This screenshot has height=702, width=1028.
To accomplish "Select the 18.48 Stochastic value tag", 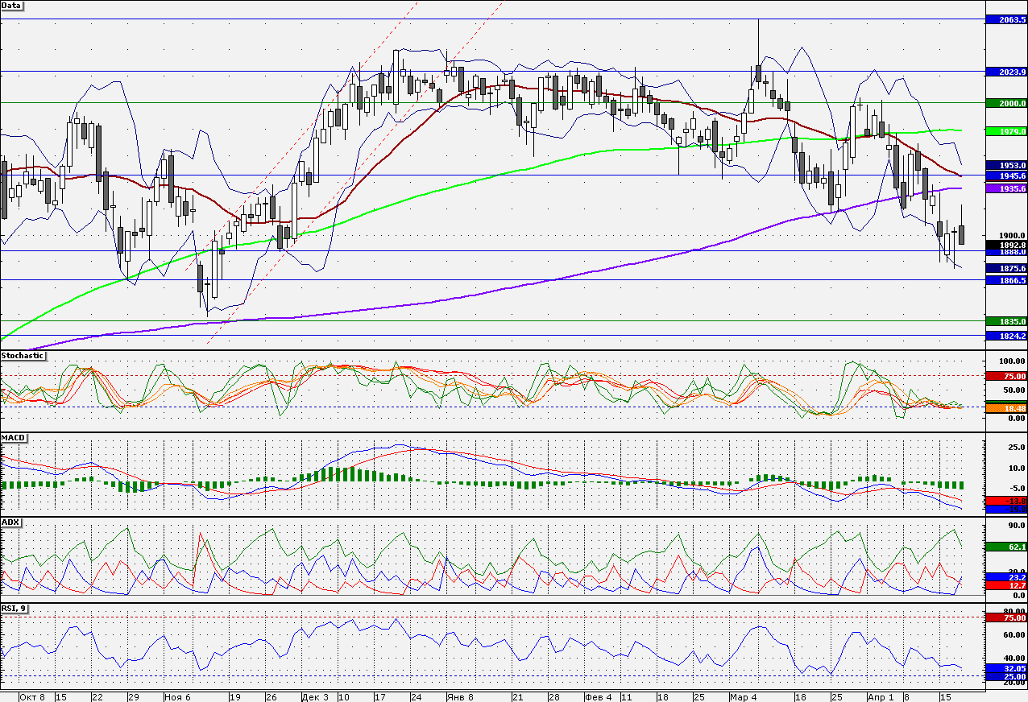I will point(1006,409).
